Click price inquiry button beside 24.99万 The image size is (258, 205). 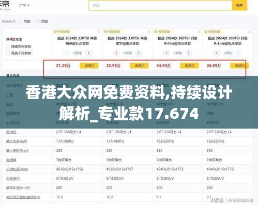[189, 66]
